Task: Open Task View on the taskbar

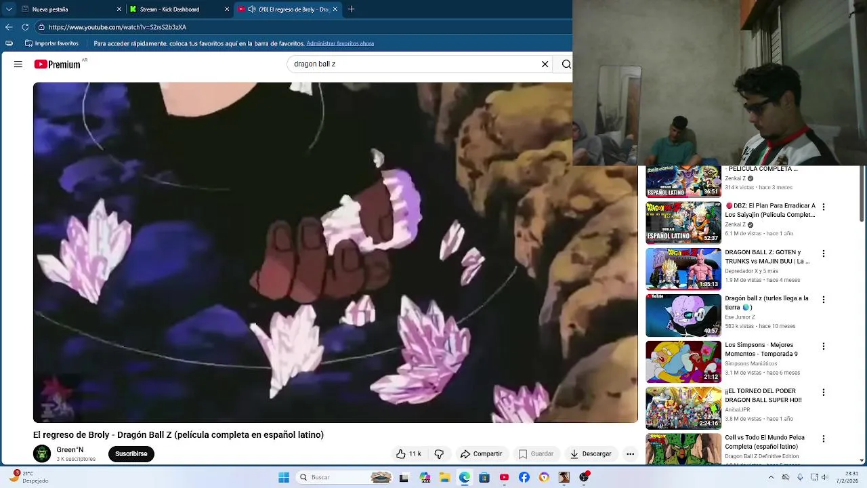Action: pos(404,477)
